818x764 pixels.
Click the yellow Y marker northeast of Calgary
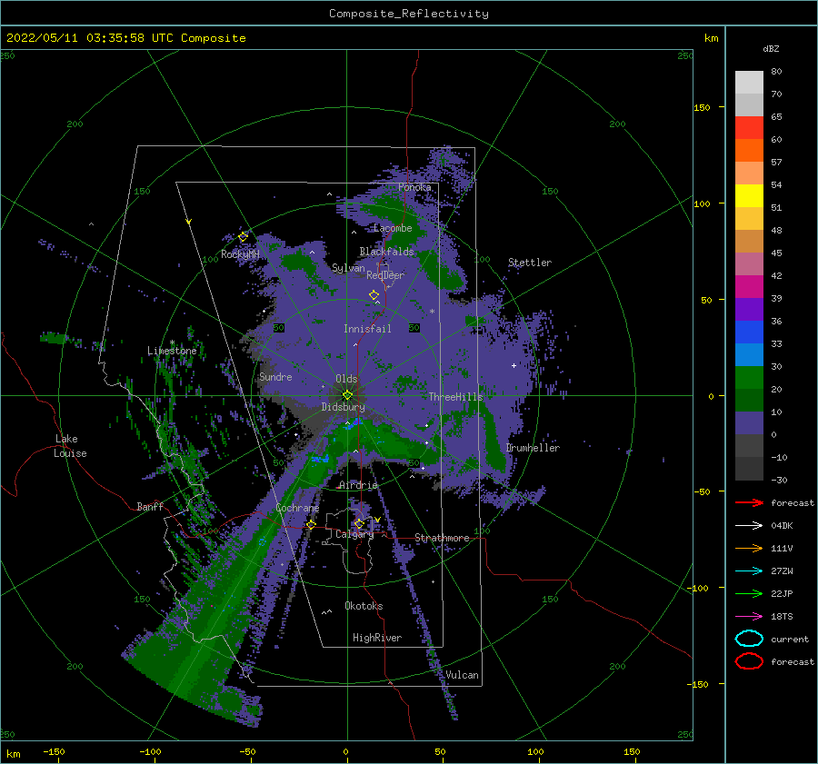pos(377,520)
